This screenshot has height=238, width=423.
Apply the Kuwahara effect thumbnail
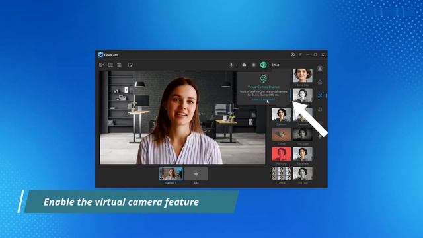coord(303,154)
